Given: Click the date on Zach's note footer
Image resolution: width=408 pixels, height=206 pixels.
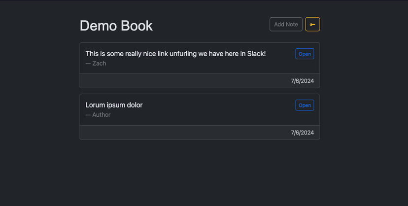Looking at the screenshot, I should click(302, 81).
